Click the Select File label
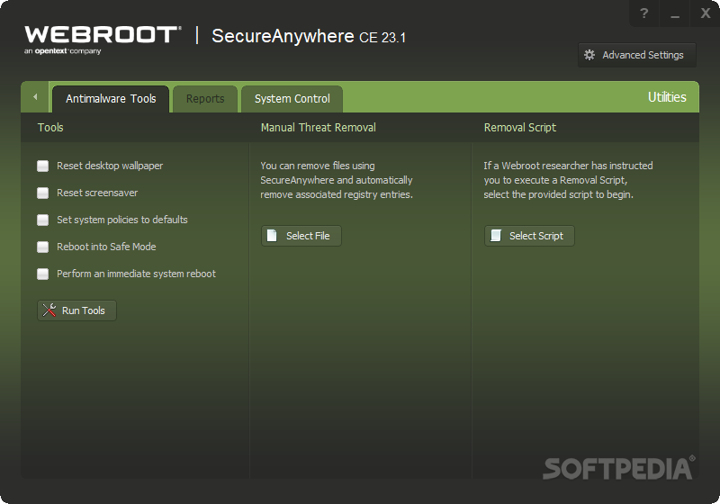The image size is (720, 504). [x=308, y=236]
